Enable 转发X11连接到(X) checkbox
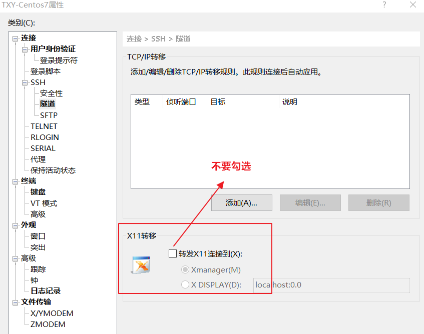 173,253
